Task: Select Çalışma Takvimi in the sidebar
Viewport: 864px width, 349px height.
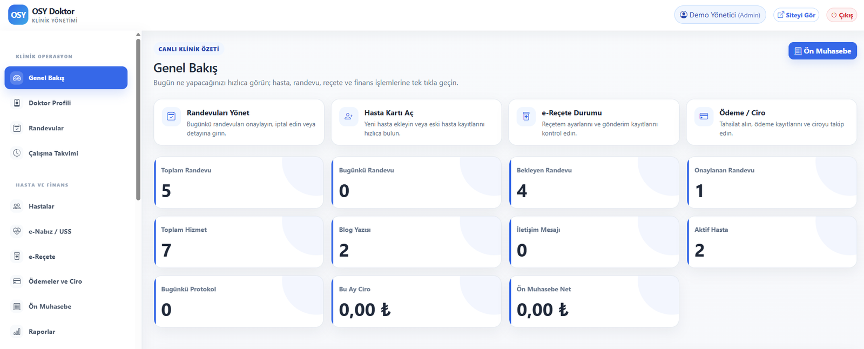Action: pyautogui.click(x=66, y=153)
